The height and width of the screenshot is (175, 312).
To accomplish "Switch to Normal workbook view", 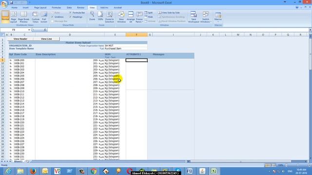I will [x=5, y=17].
